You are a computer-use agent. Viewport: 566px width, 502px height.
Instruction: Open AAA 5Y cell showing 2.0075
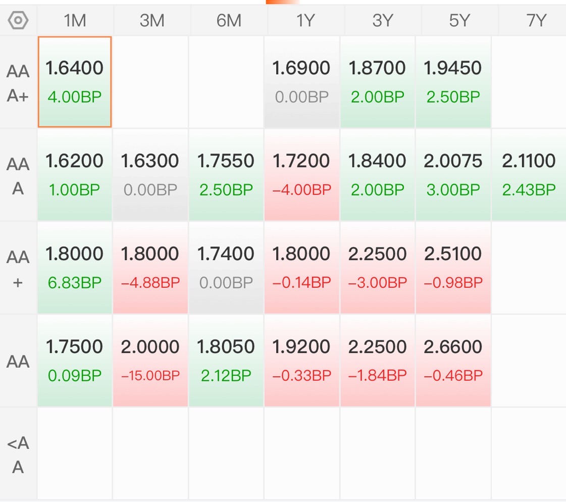pos(453,175)
